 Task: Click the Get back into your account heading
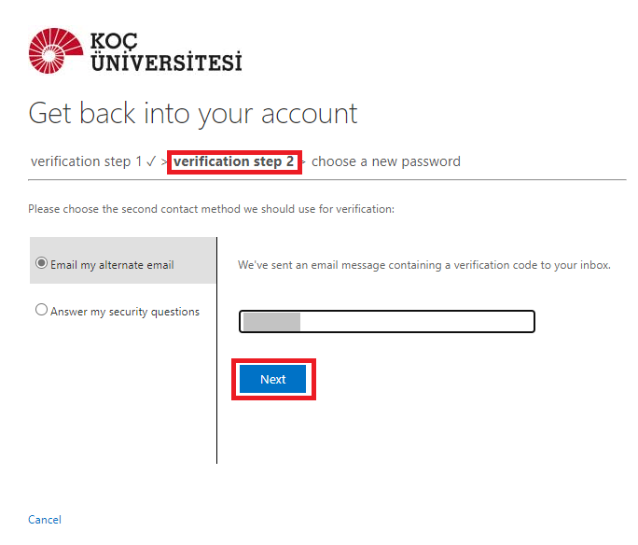(193, 114)
